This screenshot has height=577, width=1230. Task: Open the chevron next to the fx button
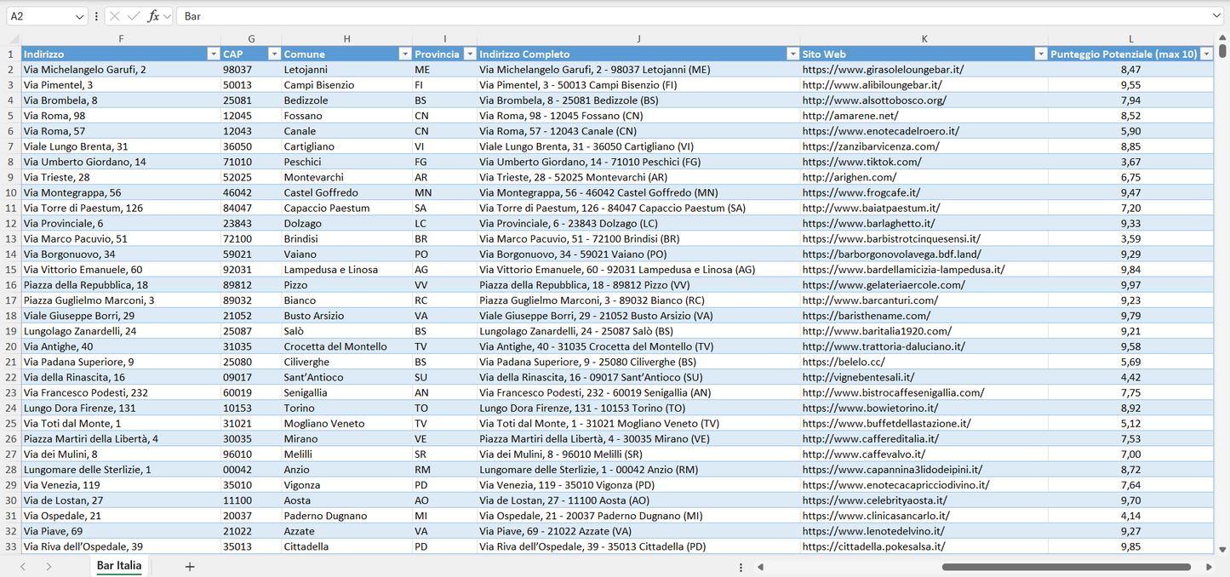(166, 15)
